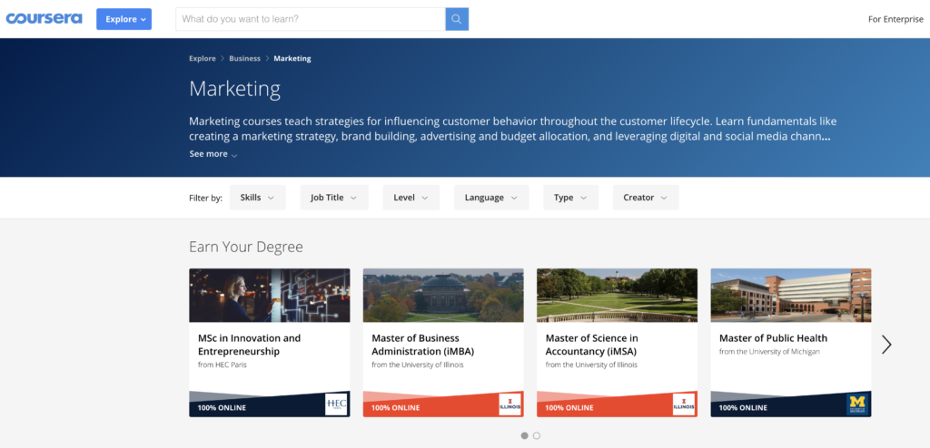Click the iMBA campus building image
The height and width of the screenshot is (448, 930).
point(443,295)
